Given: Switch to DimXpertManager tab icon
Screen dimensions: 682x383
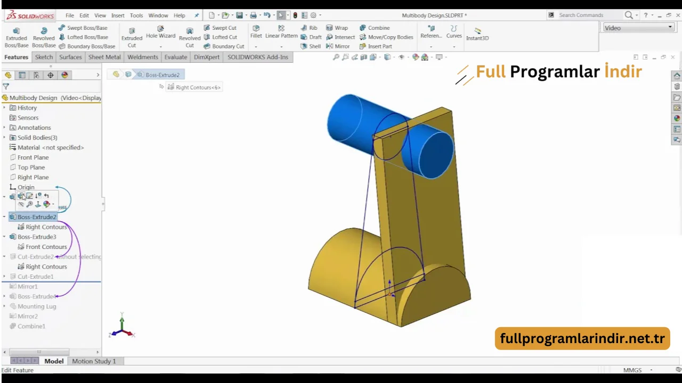Looking at the screenshot, I should [51, 75].
